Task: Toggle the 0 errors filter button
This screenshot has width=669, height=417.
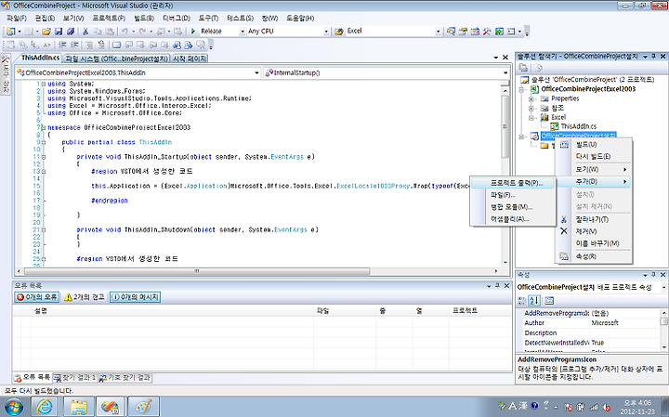Action: [x=36, y=297]
